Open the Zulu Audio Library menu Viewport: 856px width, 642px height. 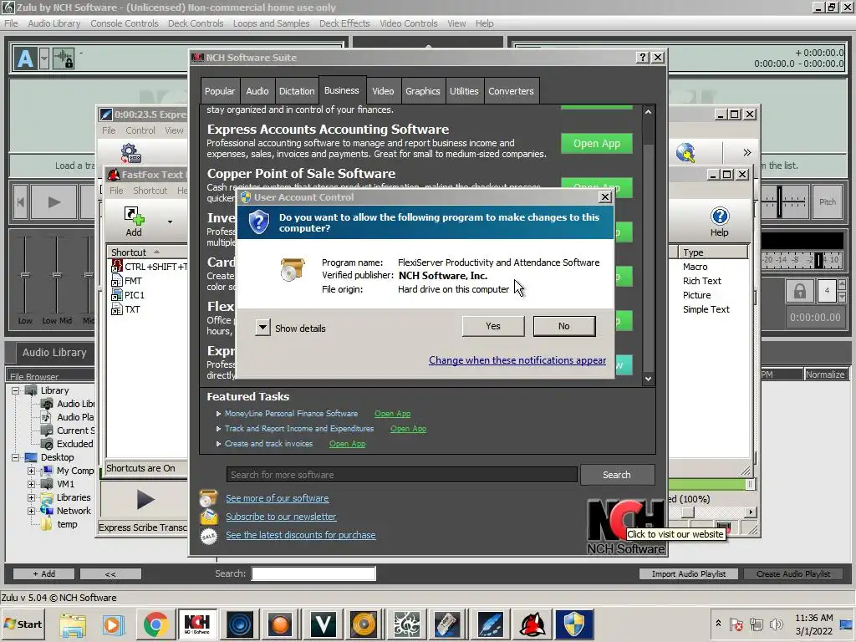pos(54,23)
